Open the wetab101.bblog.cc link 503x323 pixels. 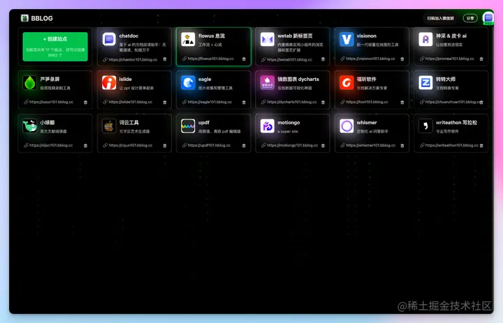(289, 59)
